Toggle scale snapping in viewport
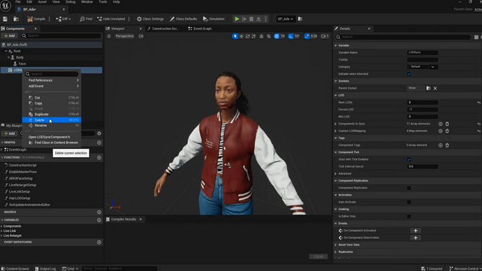482x271 pixels. (x=307, y=36)
